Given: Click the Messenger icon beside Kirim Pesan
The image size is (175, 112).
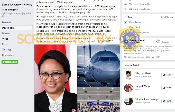Looking at the screenshot, I should tap(126, 23).
